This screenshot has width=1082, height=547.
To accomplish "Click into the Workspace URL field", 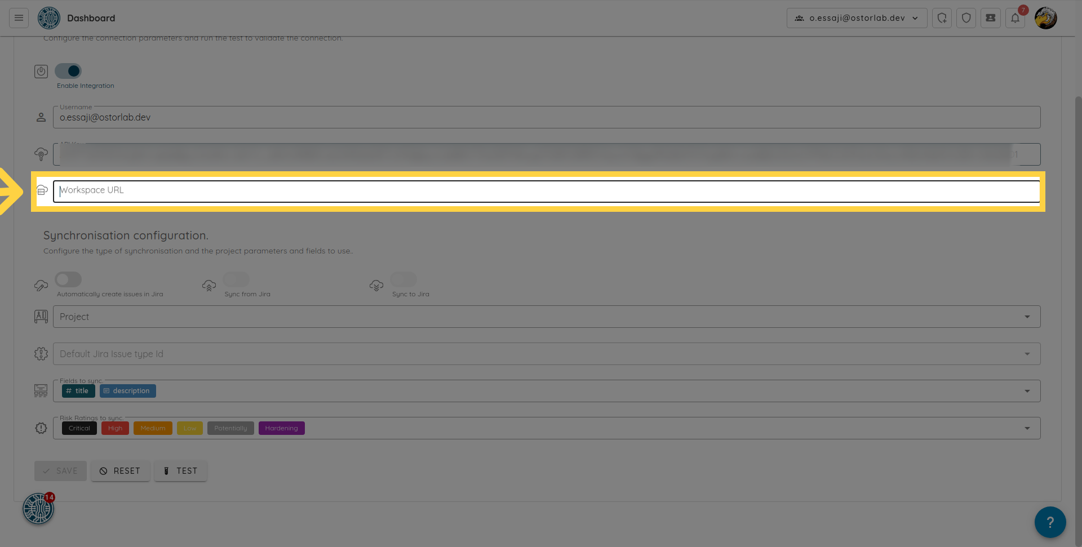I will click(546, 191).
